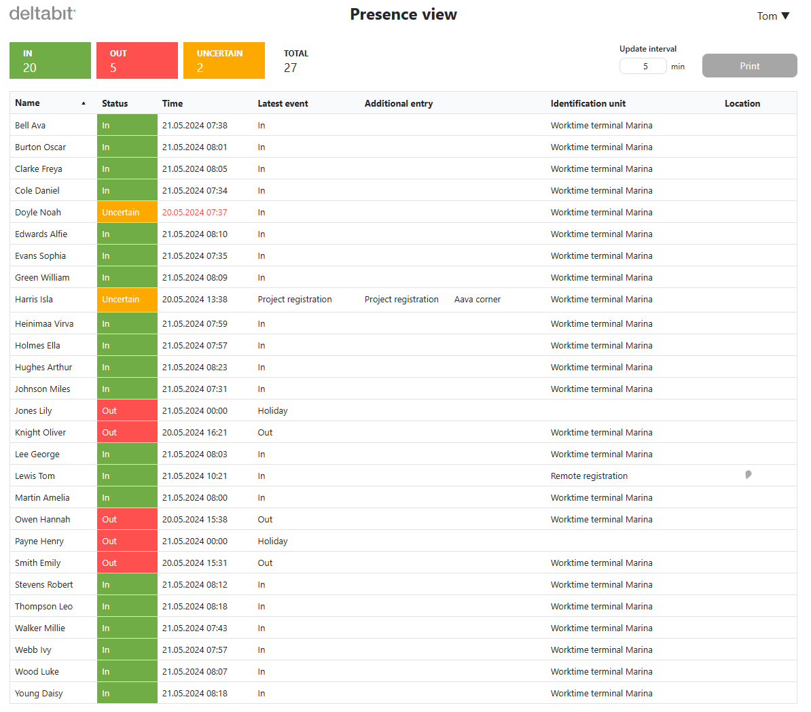The width and height of the screenshot is (811, 712).
Task: Filter by the orange UNCERTAIN 2 tile
Action: point(224,60)
